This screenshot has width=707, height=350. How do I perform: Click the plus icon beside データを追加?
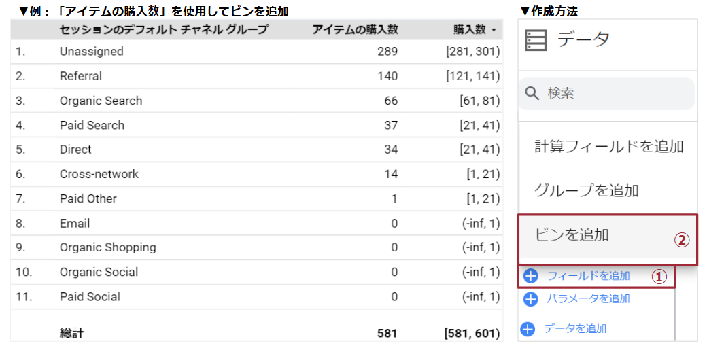tap(528, 329)
